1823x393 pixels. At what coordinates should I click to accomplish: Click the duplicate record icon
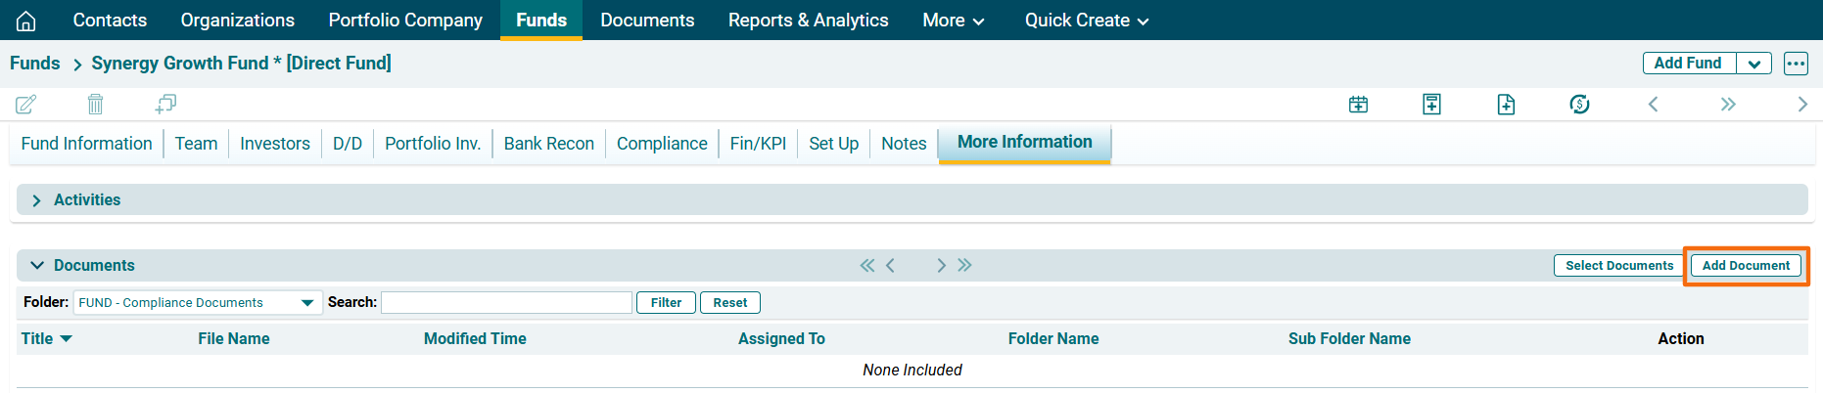click(165, 104)
